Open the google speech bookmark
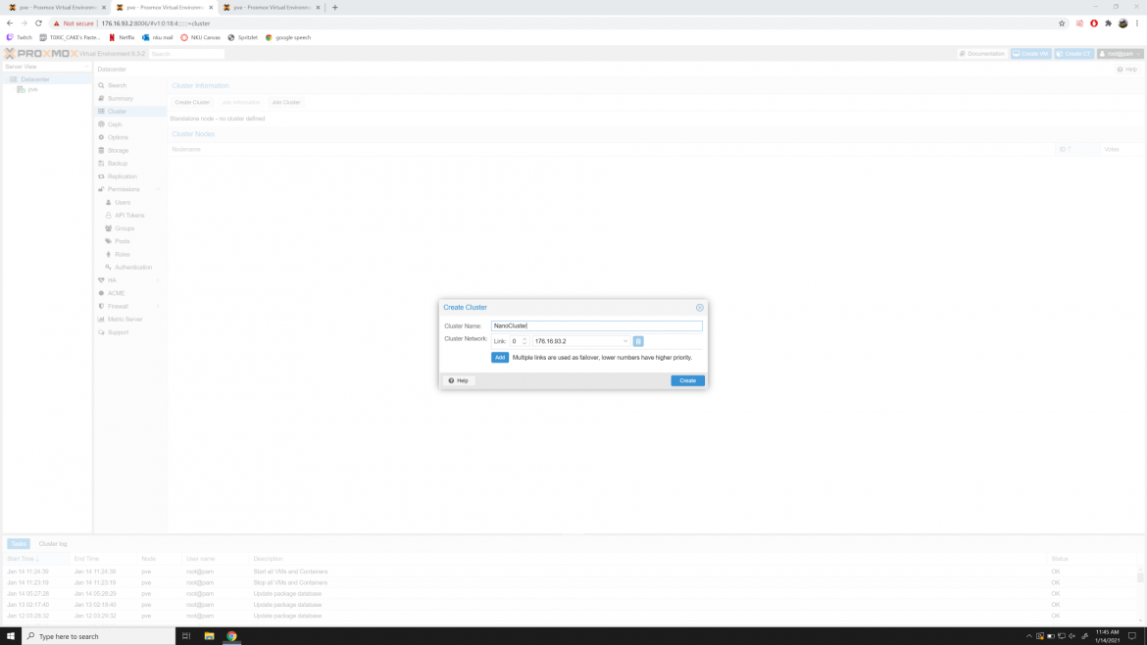Screen dimensions: 1147x645 (x=288, y=37)
